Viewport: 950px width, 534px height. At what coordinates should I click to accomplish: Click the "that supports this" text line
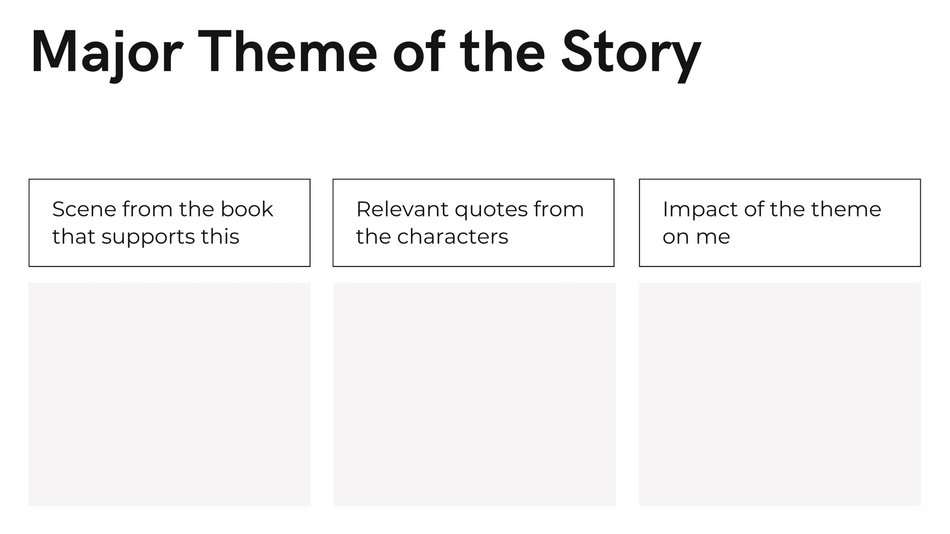pos(145,237)
